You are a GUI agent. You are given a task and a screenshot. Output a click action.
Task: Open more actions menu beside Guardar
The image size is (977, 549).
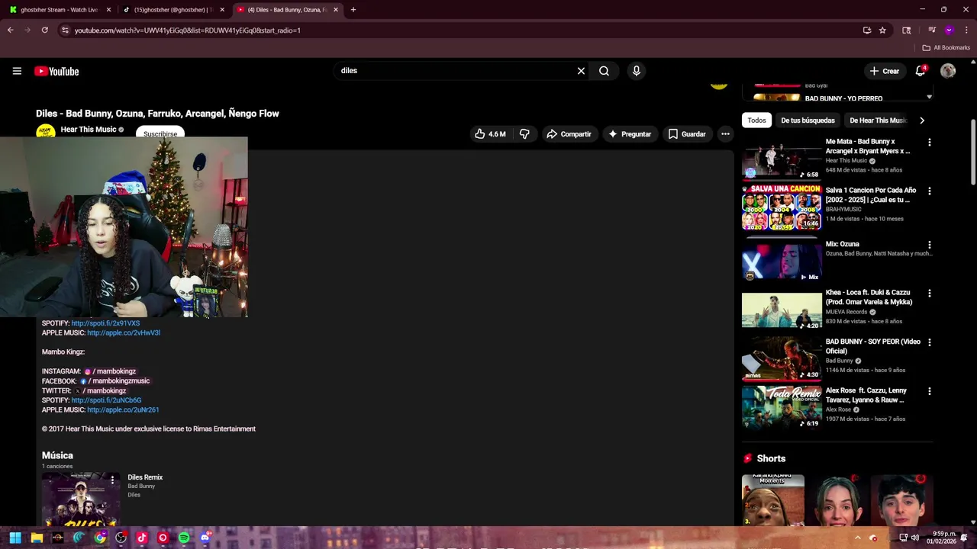pyautogui.click(x=725, y=134)
